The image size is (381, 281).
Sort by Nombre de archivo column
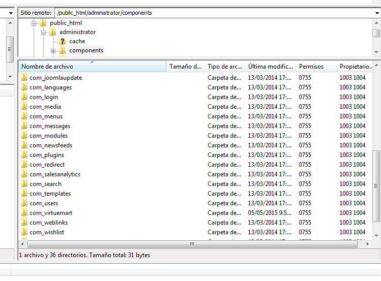pyautogui.click(x=92, y=66)
